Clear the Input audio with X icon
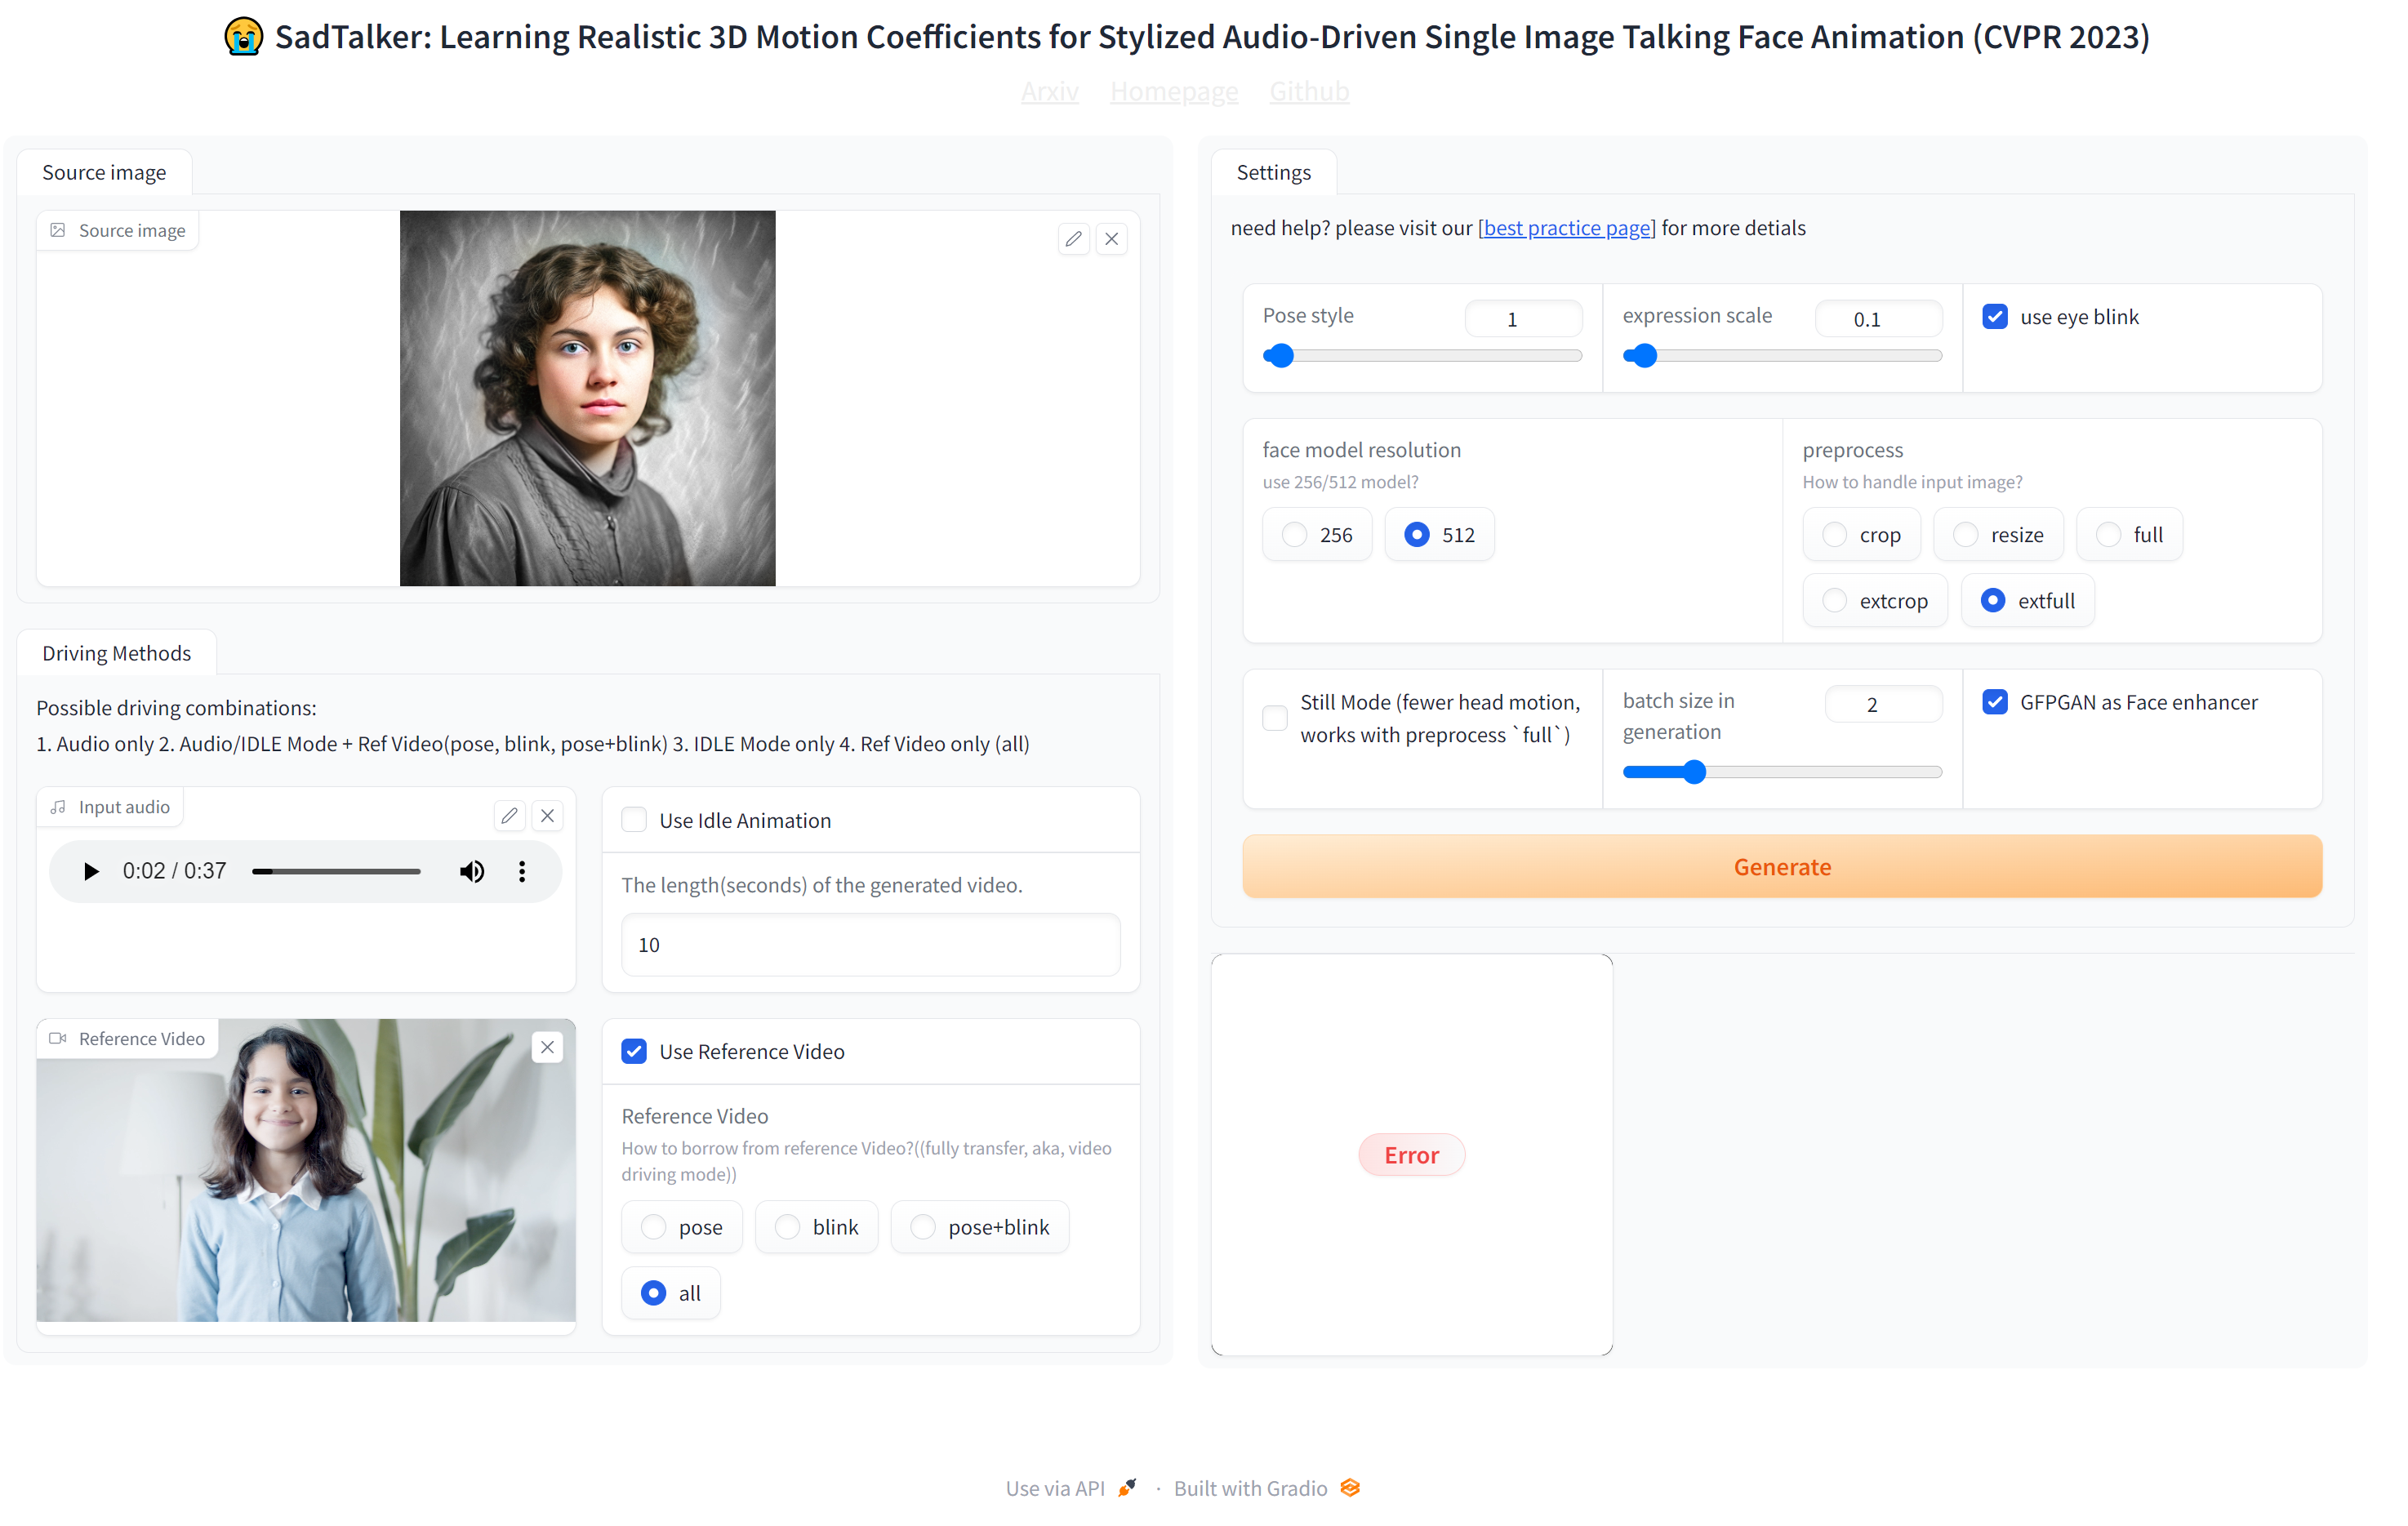 tap(547, 816)
